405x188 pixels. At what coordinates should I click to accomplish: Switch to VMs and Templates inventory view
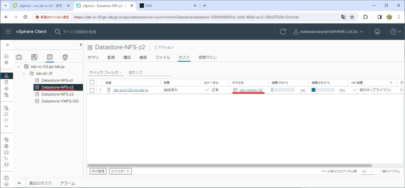(34, 57)
